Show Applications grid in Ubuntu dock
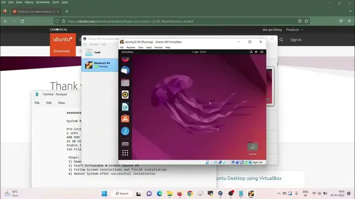 (x=125, y=153)
